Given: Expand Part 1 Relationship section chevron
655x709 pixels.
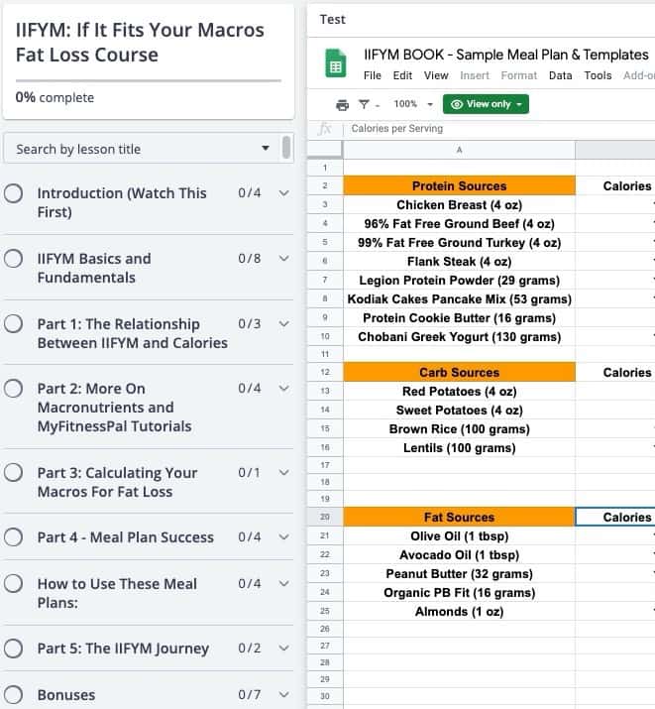Looking at the screenshot, I should (284, 323).
